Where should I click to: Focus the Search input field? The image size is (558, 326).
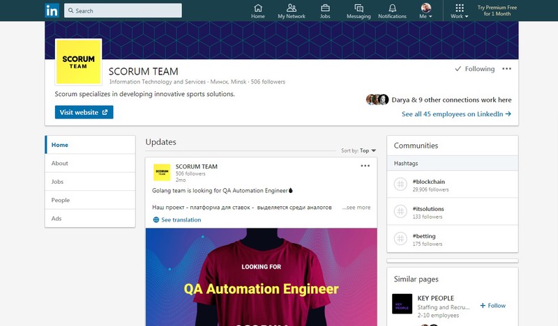coord(123,10)
